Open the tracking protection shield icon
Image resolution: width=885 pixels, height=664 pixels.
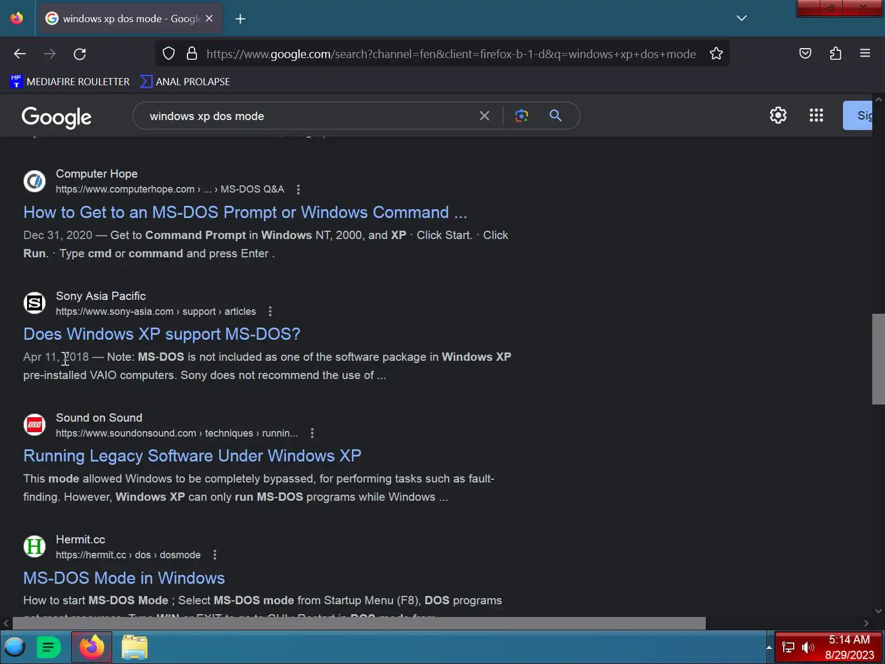[x=169, y=54]
